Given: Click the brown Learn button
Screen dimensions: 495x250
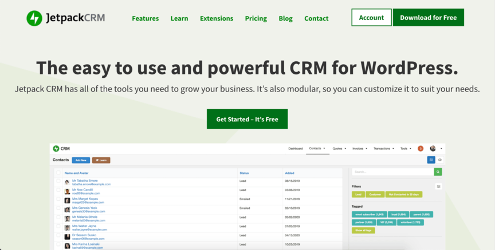Looking at the screenshot, I should [101, 160].
